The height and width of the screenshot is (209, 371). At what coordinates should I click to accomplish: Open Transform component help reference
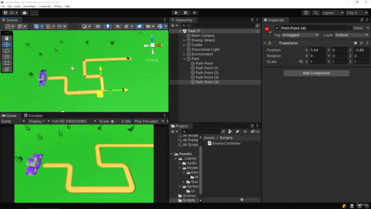click(x=355, y=43)
